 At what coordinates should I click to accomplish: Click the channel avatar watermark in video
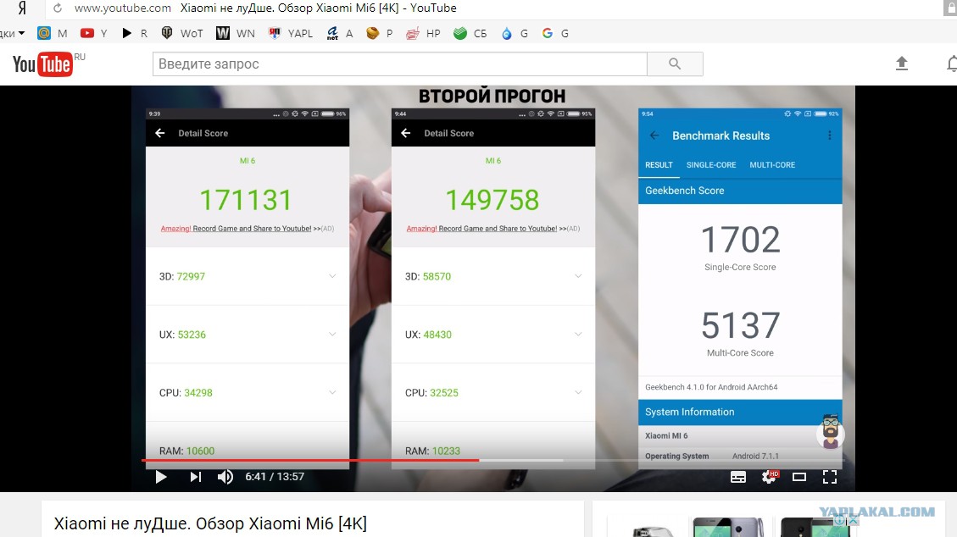point(830,432)
